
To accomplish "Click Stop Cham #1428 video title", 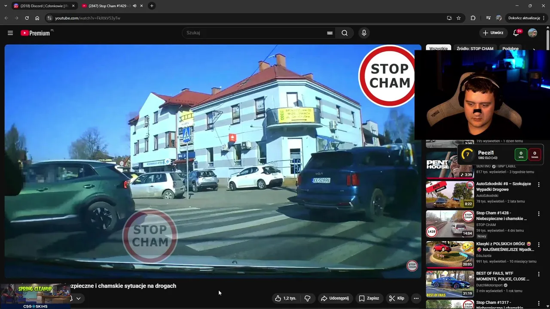I will point(501,216).
